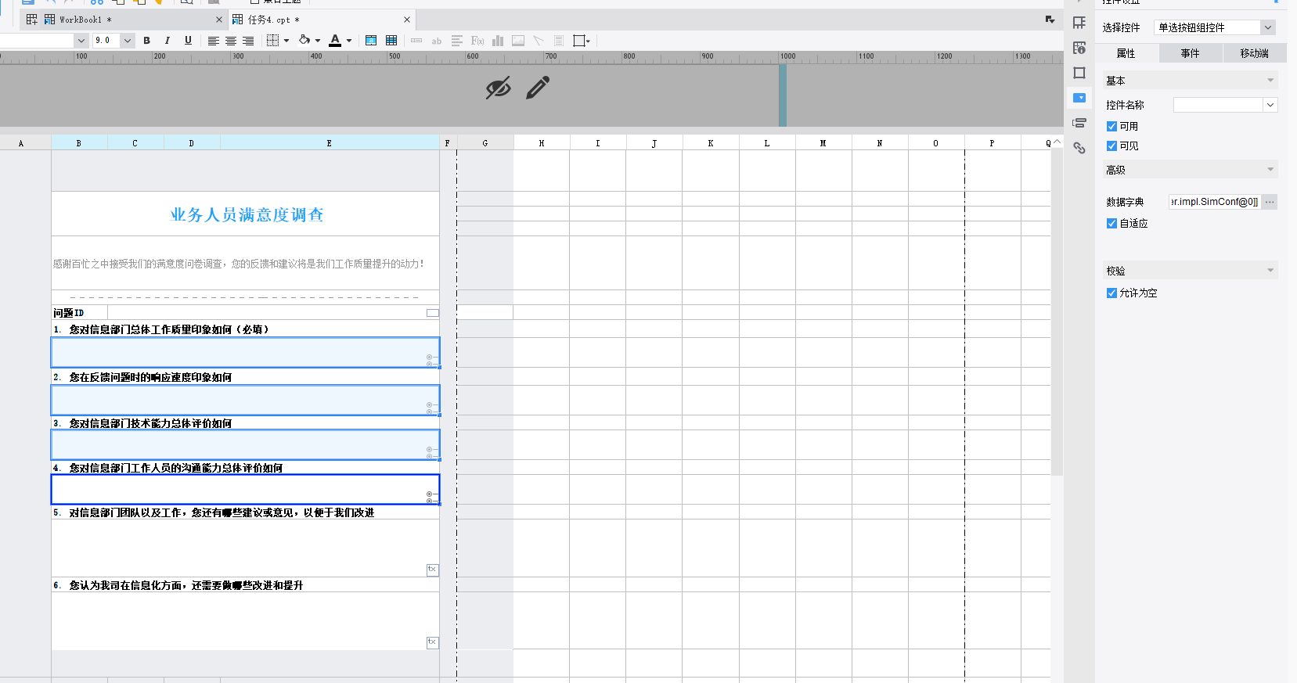This screenshot has height=683, width=1297.
Task: Open the 选择控件 widget type dropdown
Action: (1267, 27)
